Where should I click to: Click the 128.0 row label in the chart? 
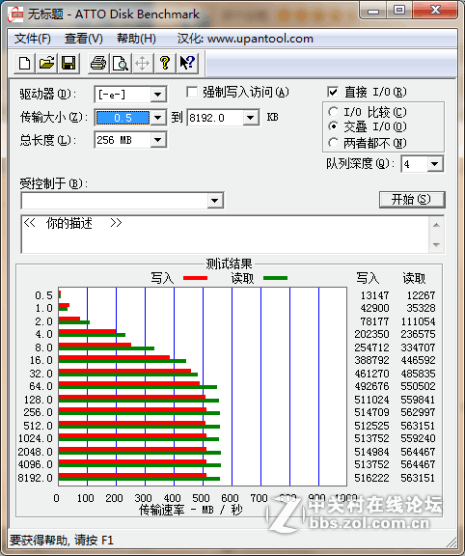[39, 400]
